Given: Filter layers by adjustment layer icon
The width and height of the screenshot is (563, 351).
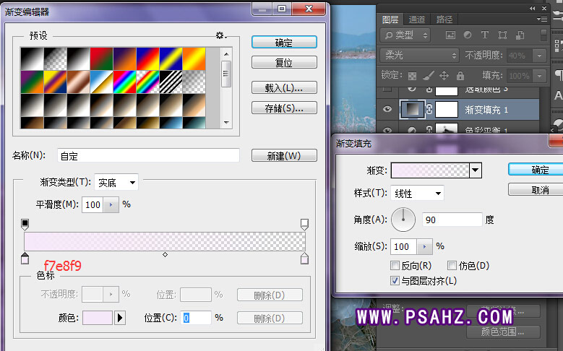Looking at the screenshot, I should coord(468,35).
